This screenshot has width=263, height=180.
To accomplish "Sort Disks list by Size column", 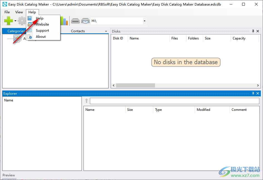I will coord(217,38).
